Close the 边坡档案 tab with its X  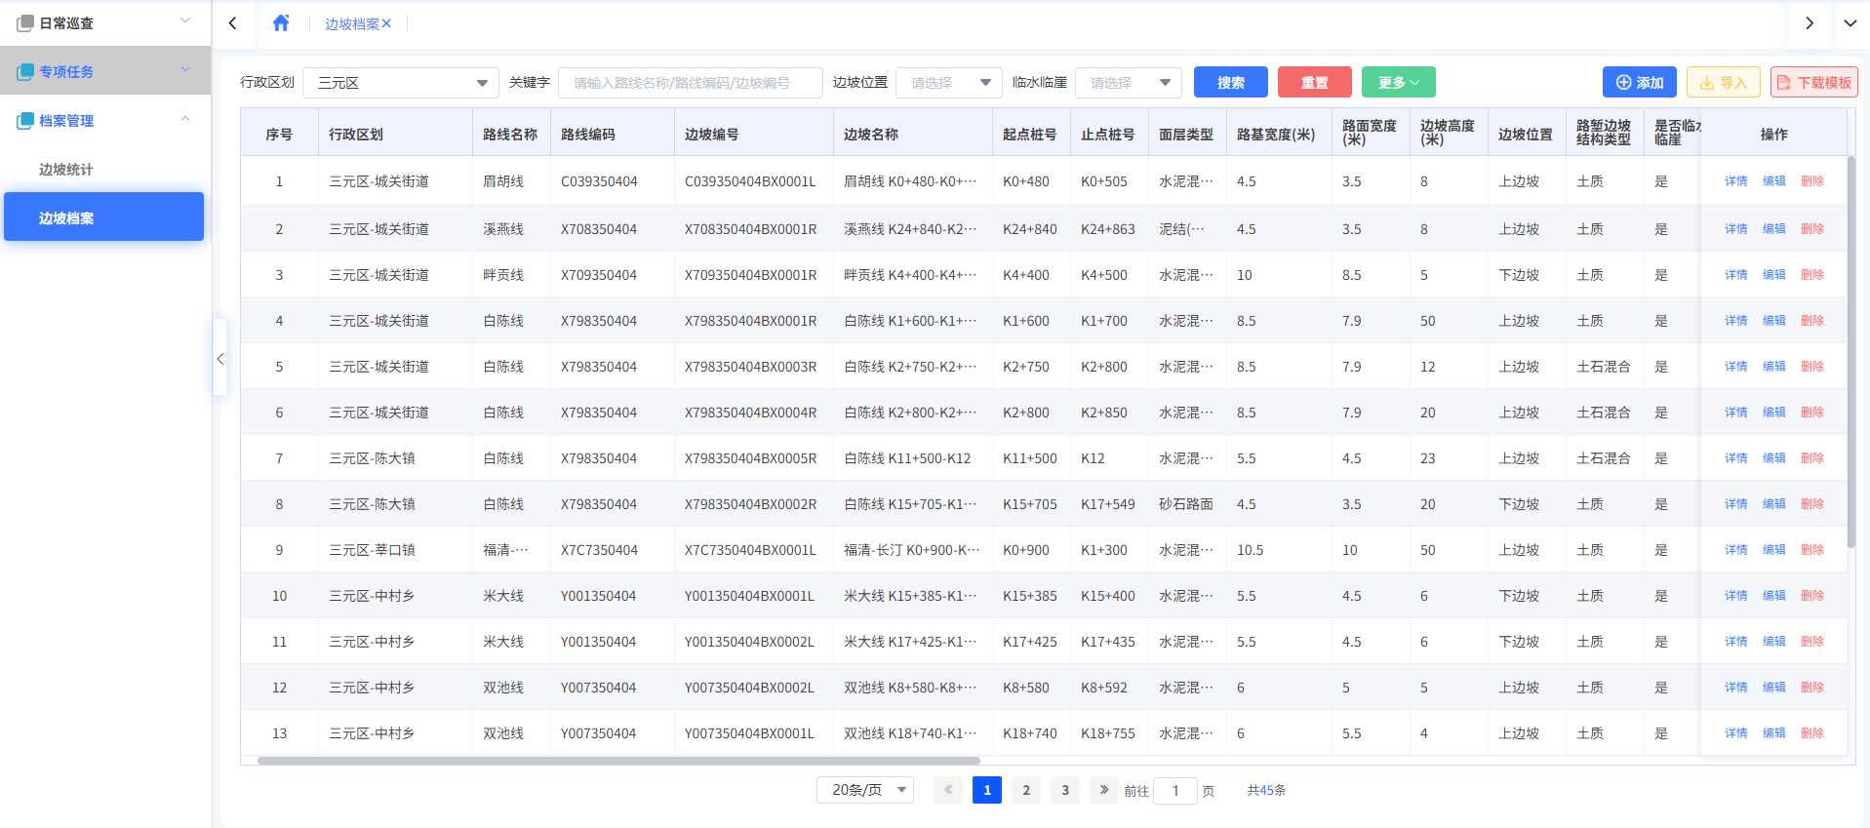pos(386,24)
